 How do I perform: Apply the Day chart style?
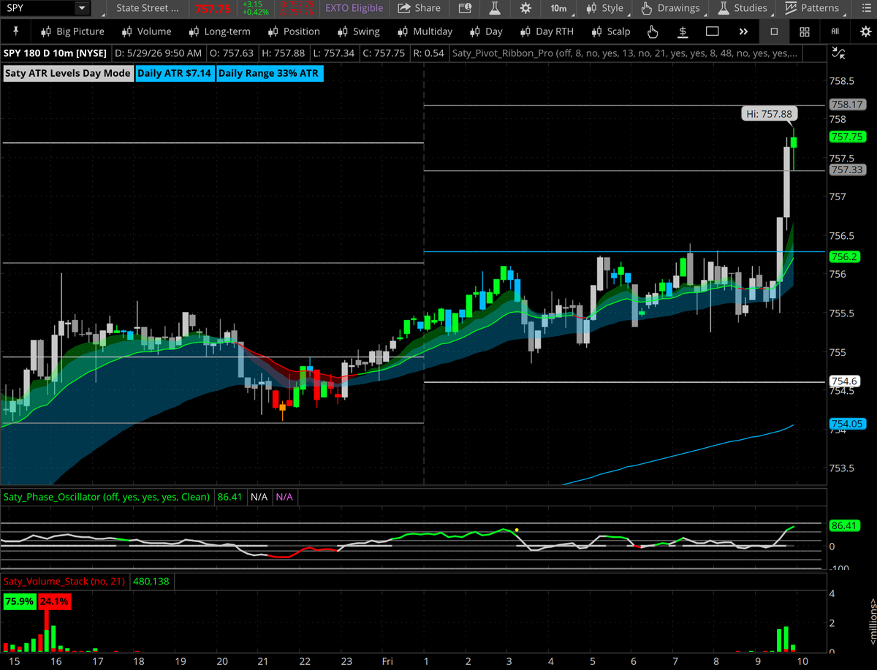pyautogui.click(x=486, y=31)
